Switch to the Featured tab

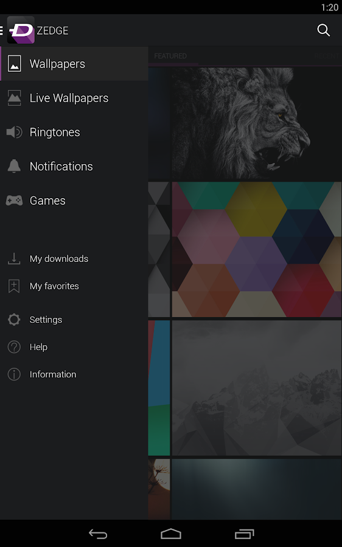coord(170,56)
